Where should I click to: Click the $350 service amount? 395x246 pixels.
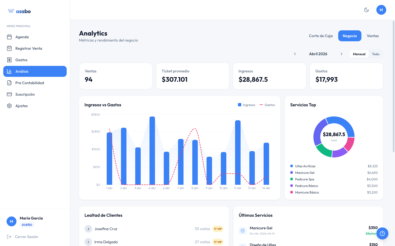coord(373,228)
